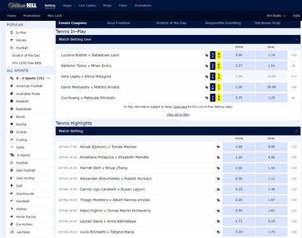Image resolution: width=302 pixels, height=238 pixels.
Task: Select away odds 1.25 for Matsuda/Shiraishi
Action: pos(271,98)
